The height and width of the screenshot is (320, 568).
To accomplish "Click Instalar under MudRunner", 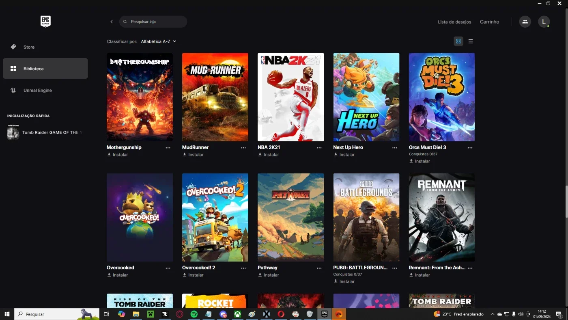I will [x=193, y=155].
